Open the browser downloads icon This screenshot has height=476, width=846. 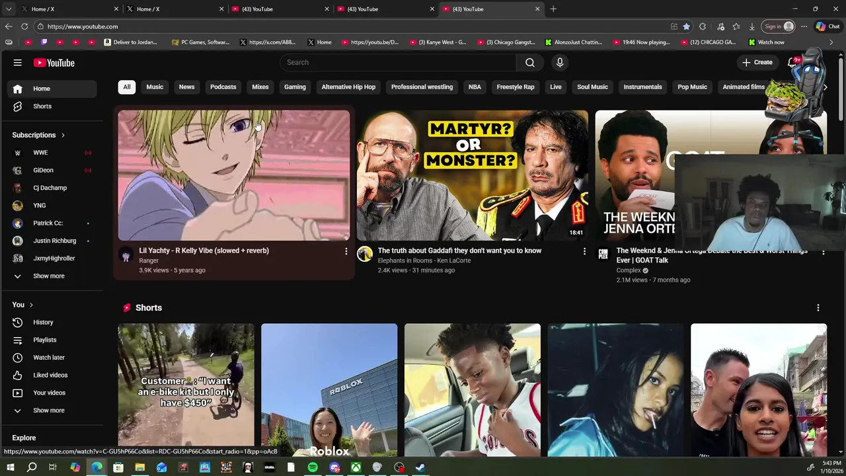pyautogui.click(x=751, y=26)
